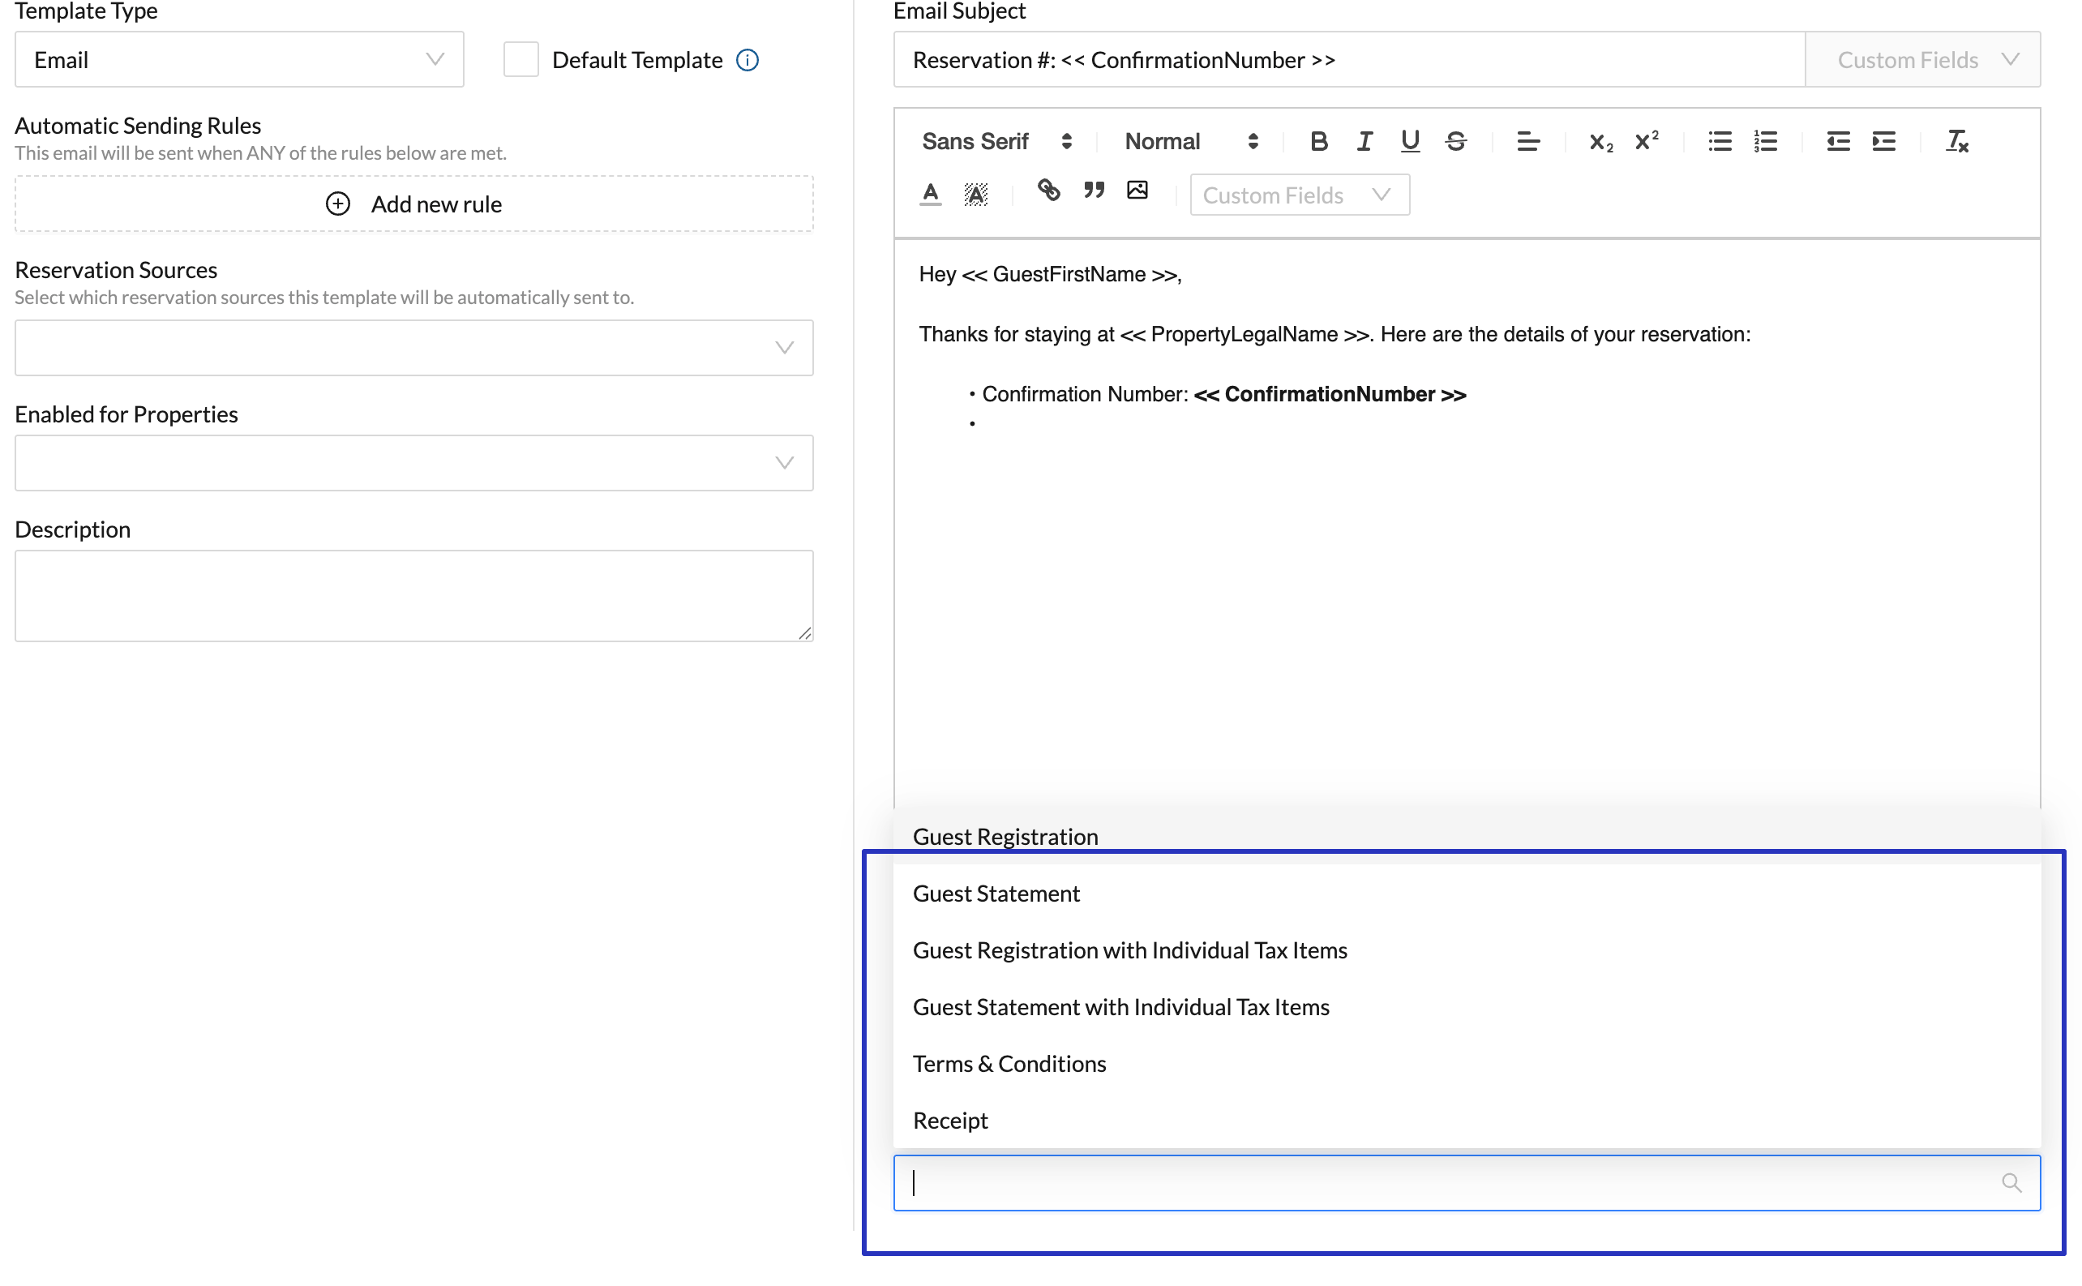Open the Template Type Email dropdown
Image resolution: width=2082 pixels, height=1286 pixels.
239,59
